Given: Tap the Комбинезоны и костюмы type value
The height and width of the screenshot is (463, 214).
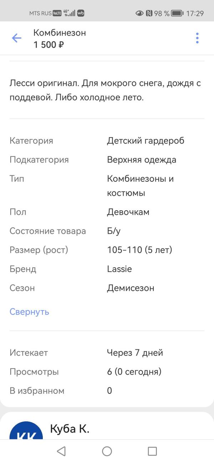Looking at the screenshot, I should pyautogui.click(x=140, y=186).
